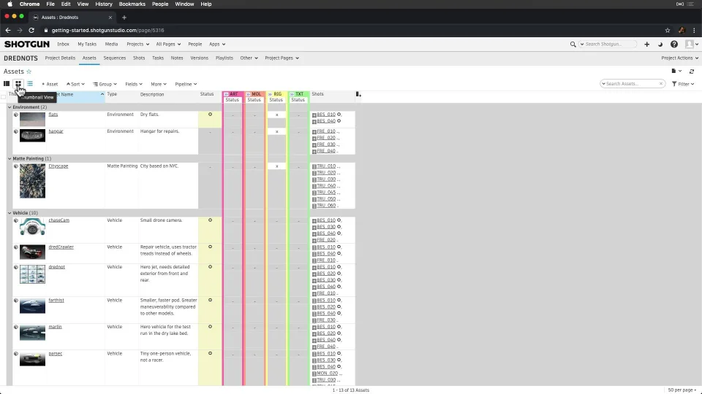Click the cube icon on the chaseCam row
Image resolution: width=702 pixels, height=394 pixels.
pyautogui.click(x=15, y=220)
